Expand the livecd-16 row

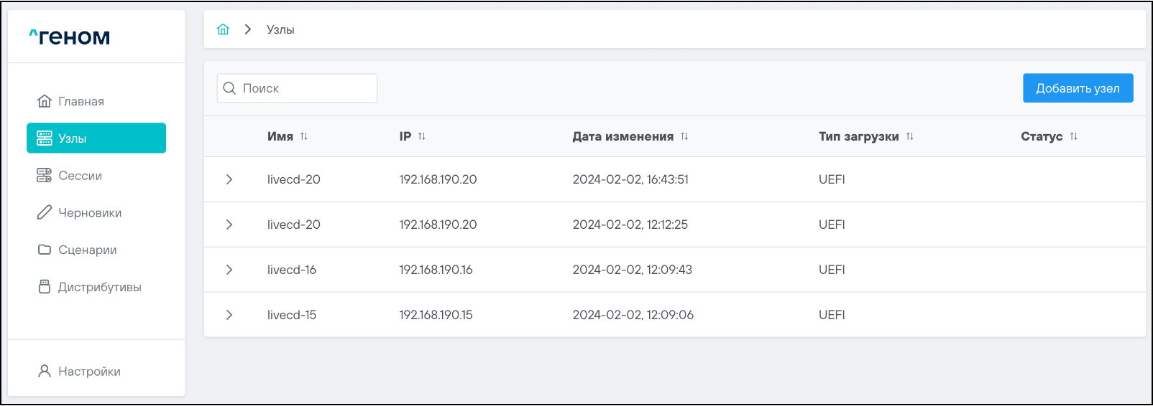pyautogui.click(x=229, y=270)
